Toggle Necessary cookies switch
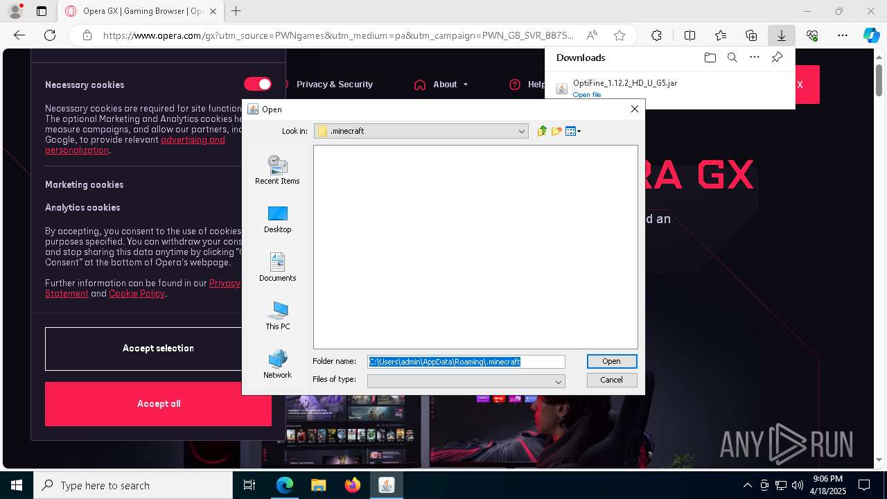 point(258,84)
